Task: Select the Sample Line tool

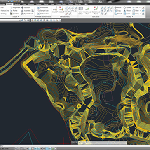Action: pyautogui.click(x=43, y=11)
